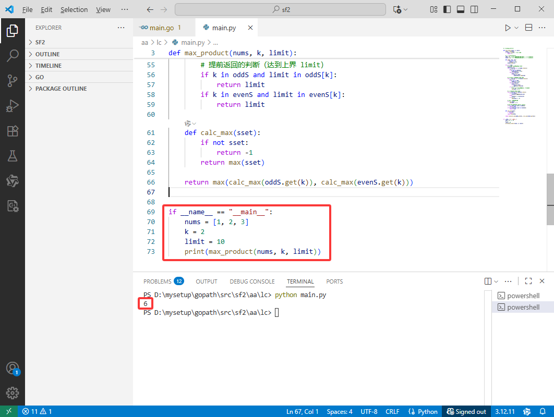Open run options dropdown next to play
554x417 pixels.
(516, 28)
